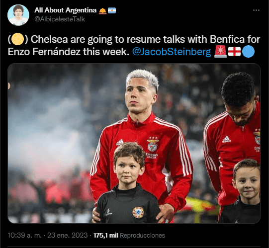This screenshot has height=248, width=269.
Task: Open the 10:39 a. m. 23 ene. 2023 timestamp
Action: (x=48, y=235)
